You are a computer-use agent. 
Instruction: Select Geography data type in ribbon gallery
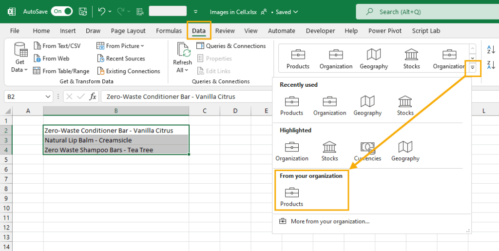(x=374, y=58)
